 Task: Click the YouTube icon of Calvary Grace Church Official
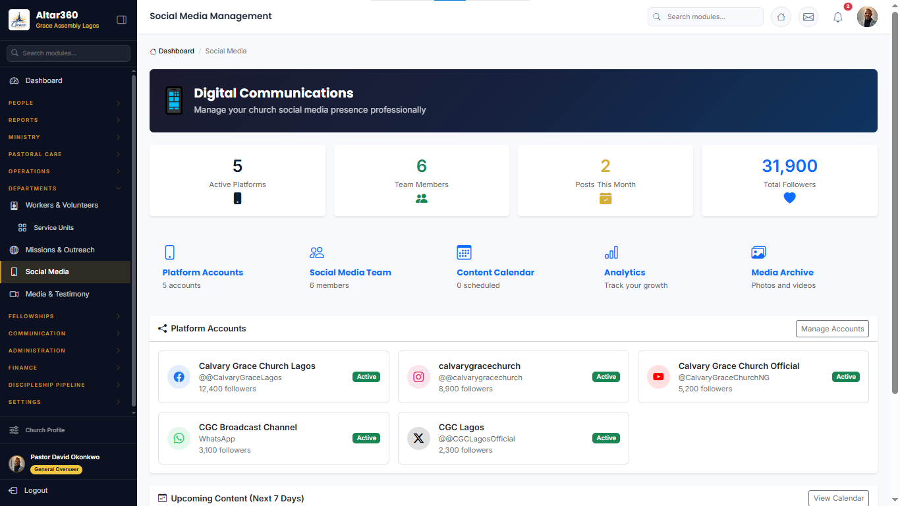[658, 377]
